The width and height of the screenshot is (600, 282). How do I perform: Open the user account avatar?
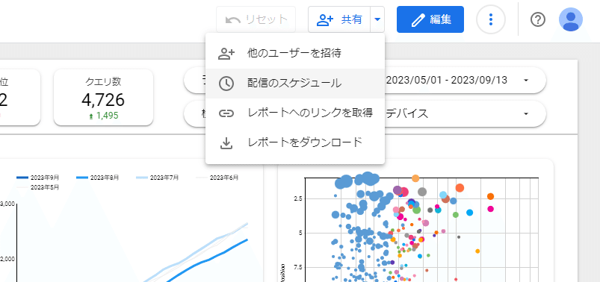pyautogui.click(x=571, y=19)
